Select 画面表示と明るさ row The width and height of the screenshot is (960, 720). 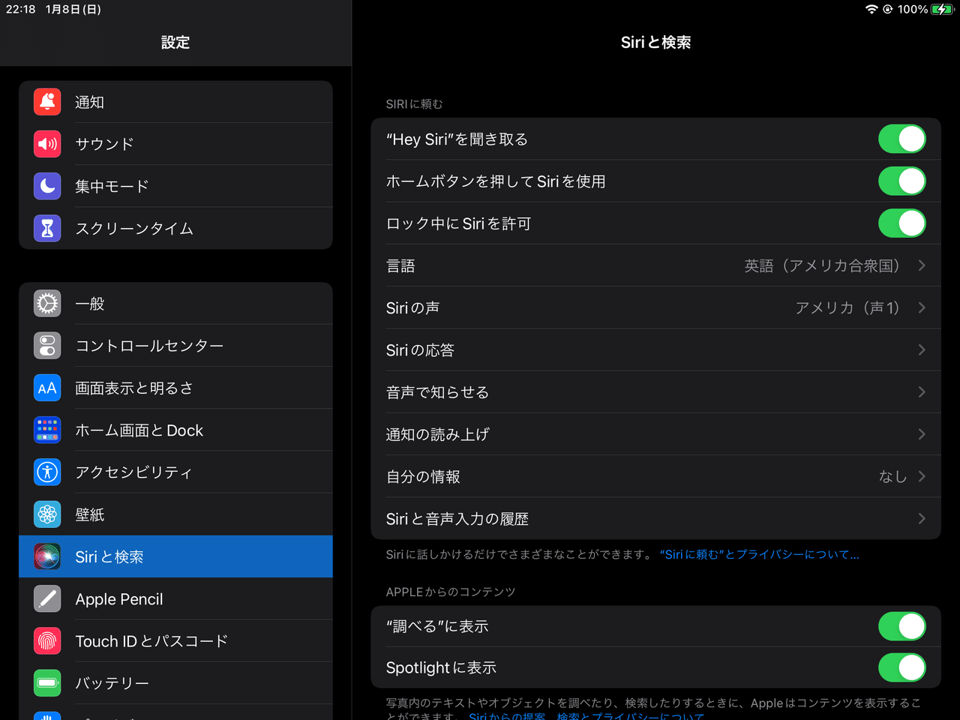175,388
